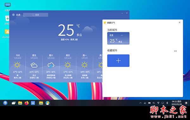Launch the file manager pinned in taskbar

tap(20, 103)
